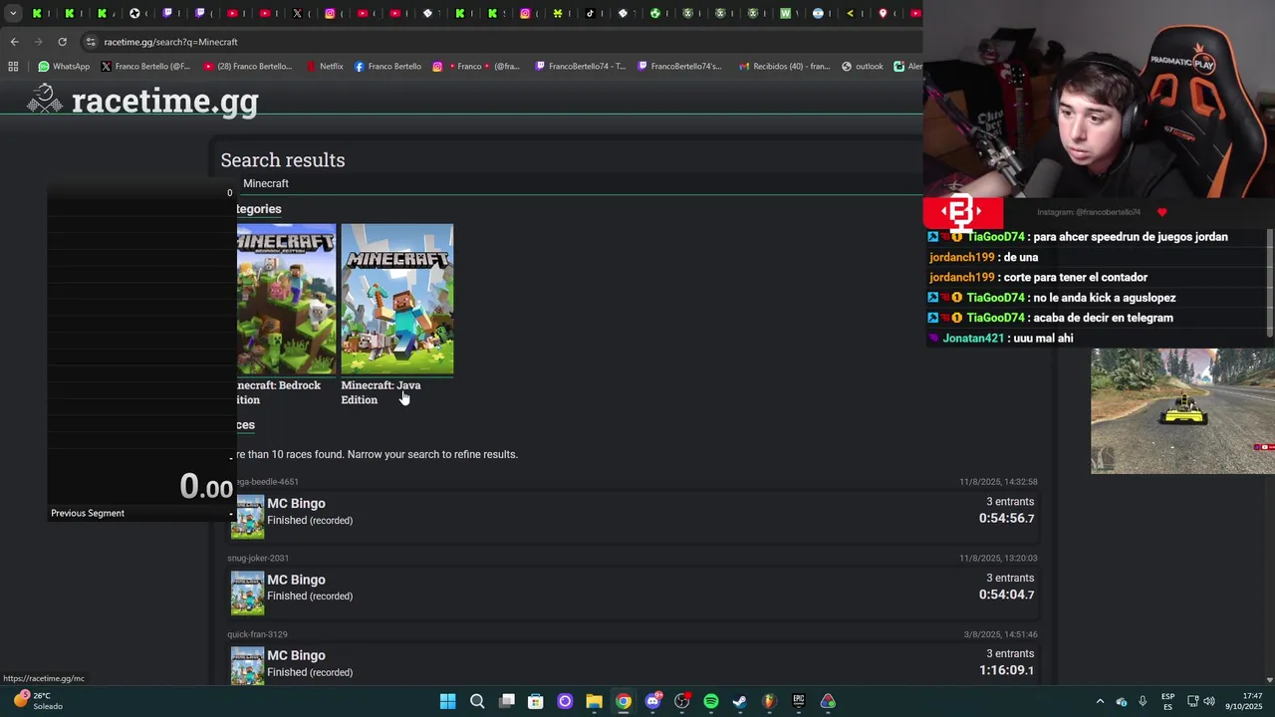Show hidden system tray icons
This screenshot has width=1275, height=717.
[1100, 701]
